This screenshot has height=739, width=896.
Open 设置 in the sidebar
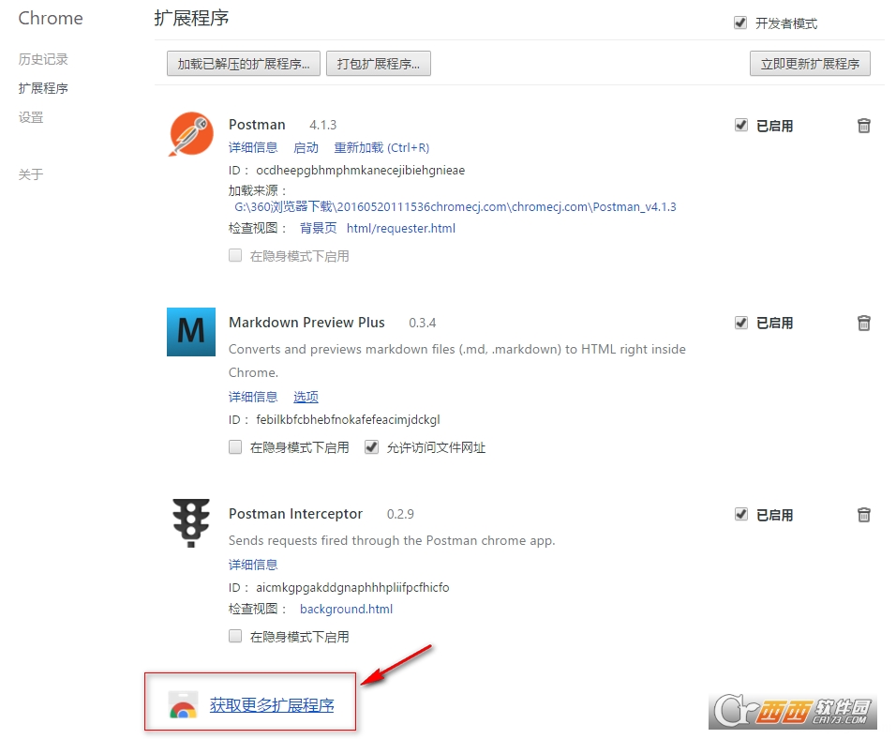point(29,117)
